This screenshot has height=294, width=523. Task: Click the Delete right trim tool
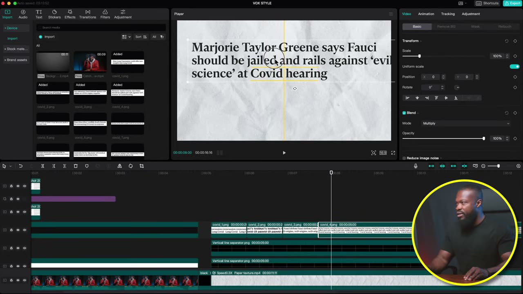click(65, 166)
